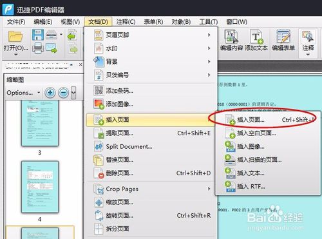Select the 编辑内容 tool

click(x=231, y=41)
